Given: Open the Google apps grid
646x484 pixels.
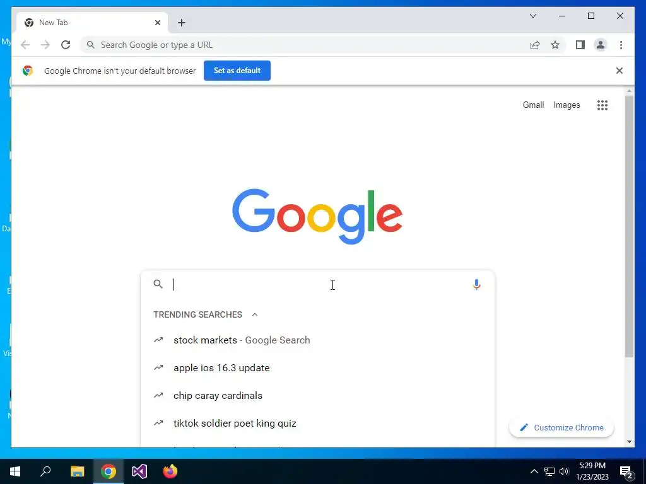Looking at the screenshot, I should tap(602, 105).
